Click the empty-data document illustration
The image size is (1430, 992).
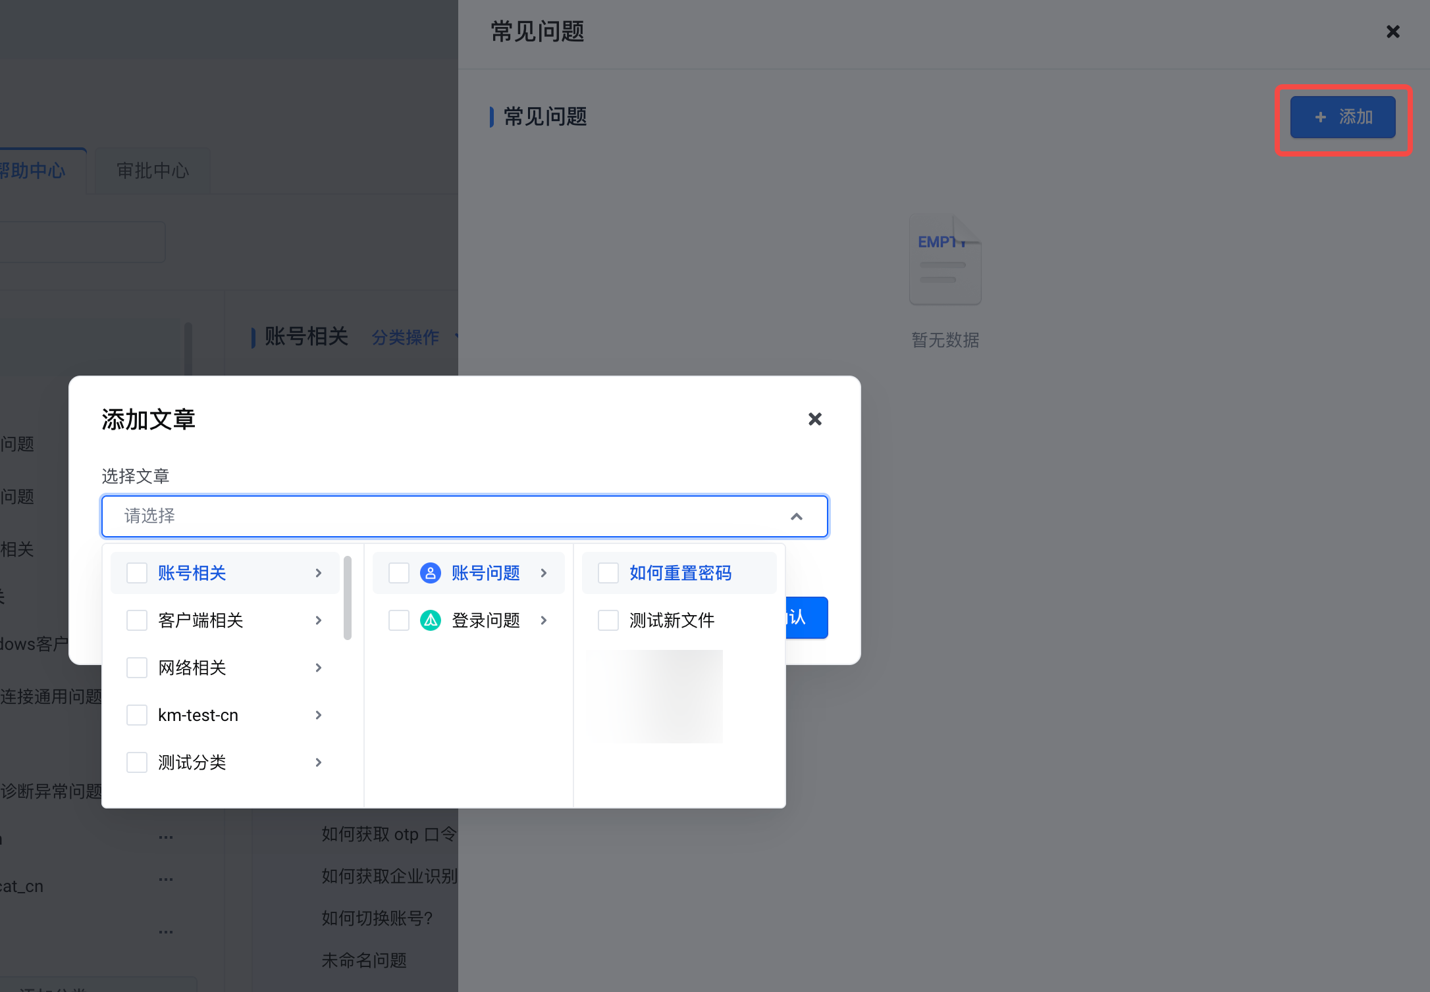(945, 260)
